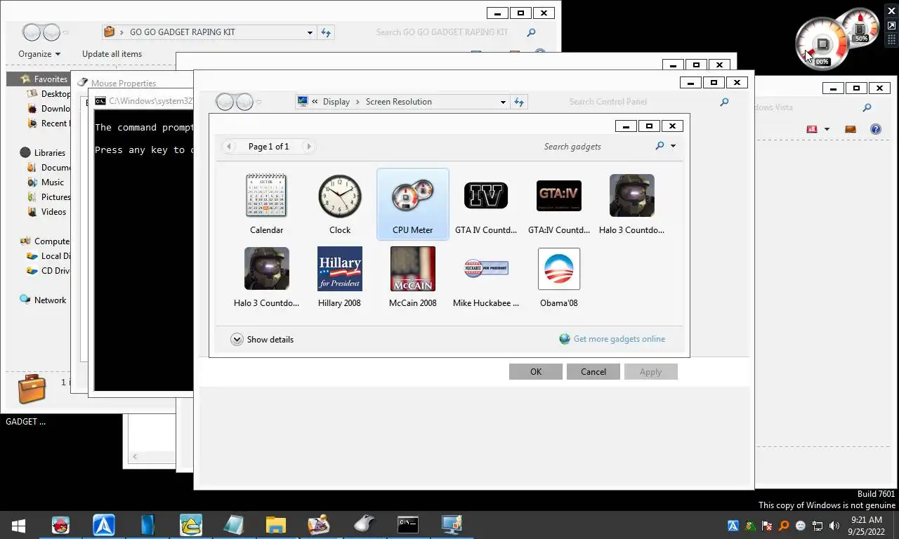The image size is (899, 539).
Task: Open Help in the rightmost window
Action: tap(875, 129)
